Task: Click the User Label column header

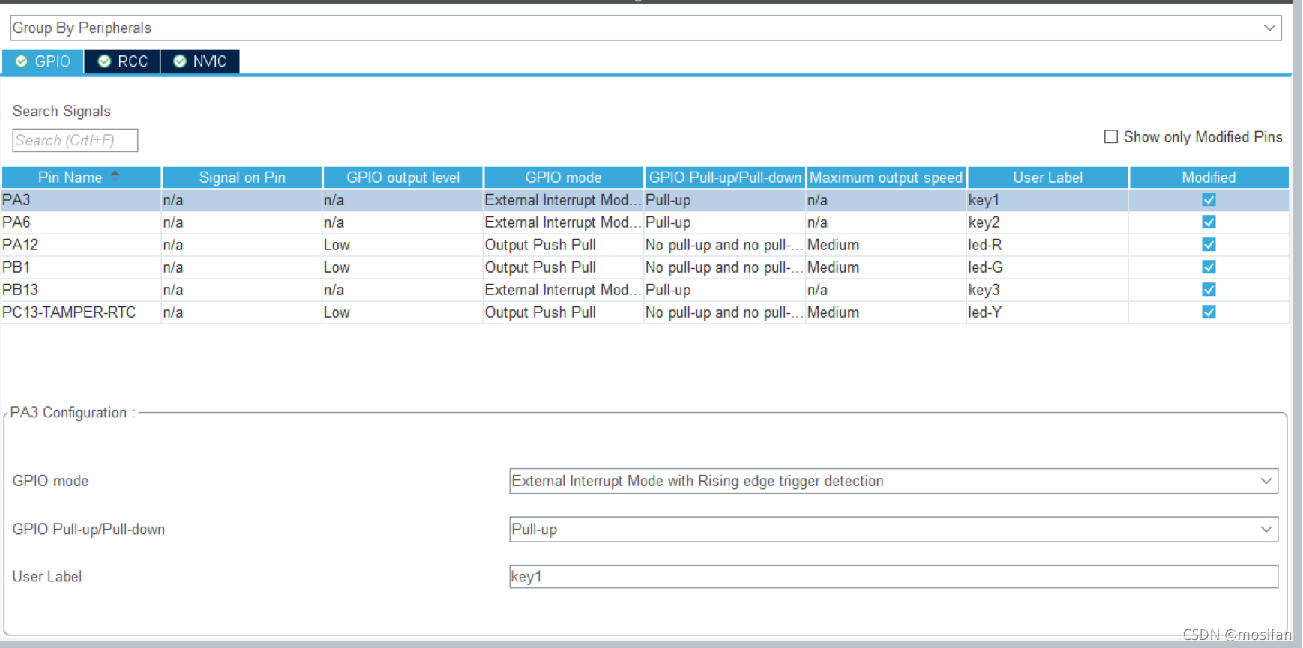Action: pos(1048,178)
